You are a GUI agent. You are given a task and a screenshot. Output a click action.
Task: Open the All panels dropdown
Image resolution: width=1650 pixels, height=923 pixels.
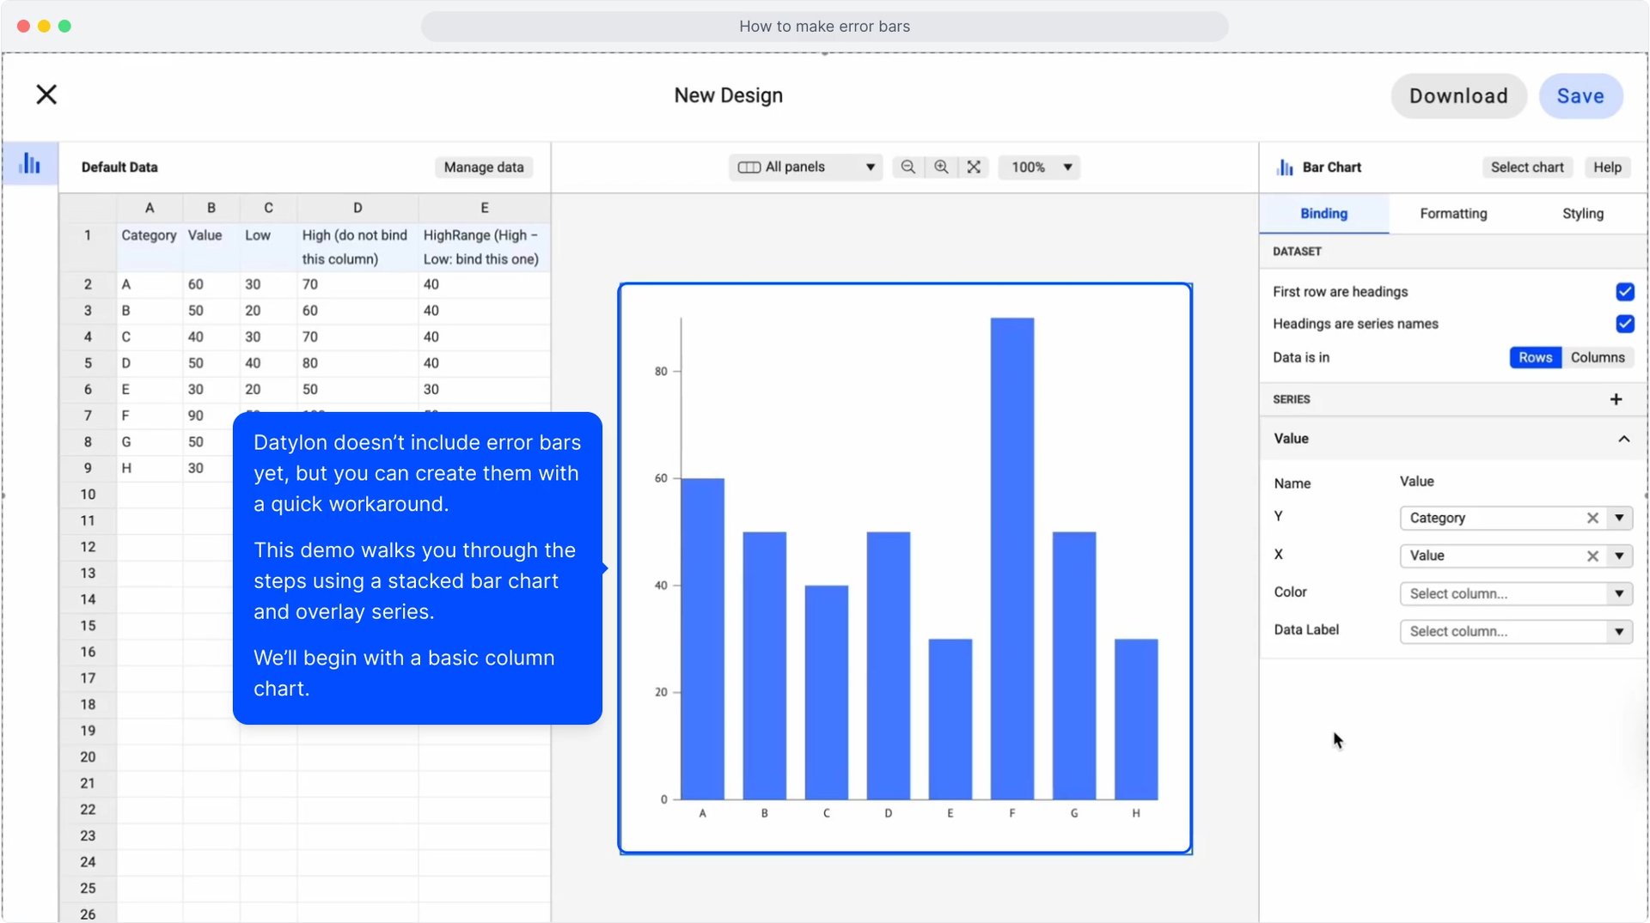(x=805, y=167)
